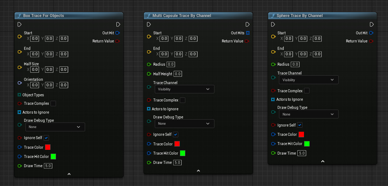The image size is (388, 186).
Task: Click Radius pin on Sphere Trace node
Action: [273, 65]
